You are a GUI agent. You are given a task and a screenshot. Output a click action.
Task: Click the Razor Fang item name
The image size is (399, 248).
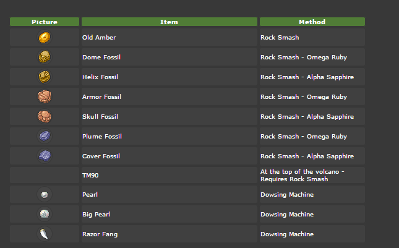pos(100,234)
